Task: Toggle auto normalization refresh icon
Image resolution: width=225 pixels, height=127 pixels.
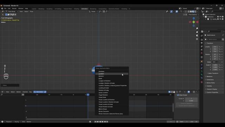Action: (45, 92)
